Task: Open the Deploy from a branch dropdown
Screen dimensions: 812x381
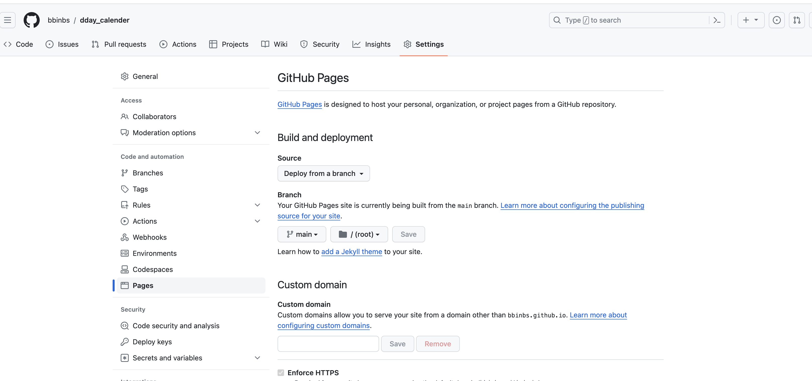Action: click(x=323, y=173)
